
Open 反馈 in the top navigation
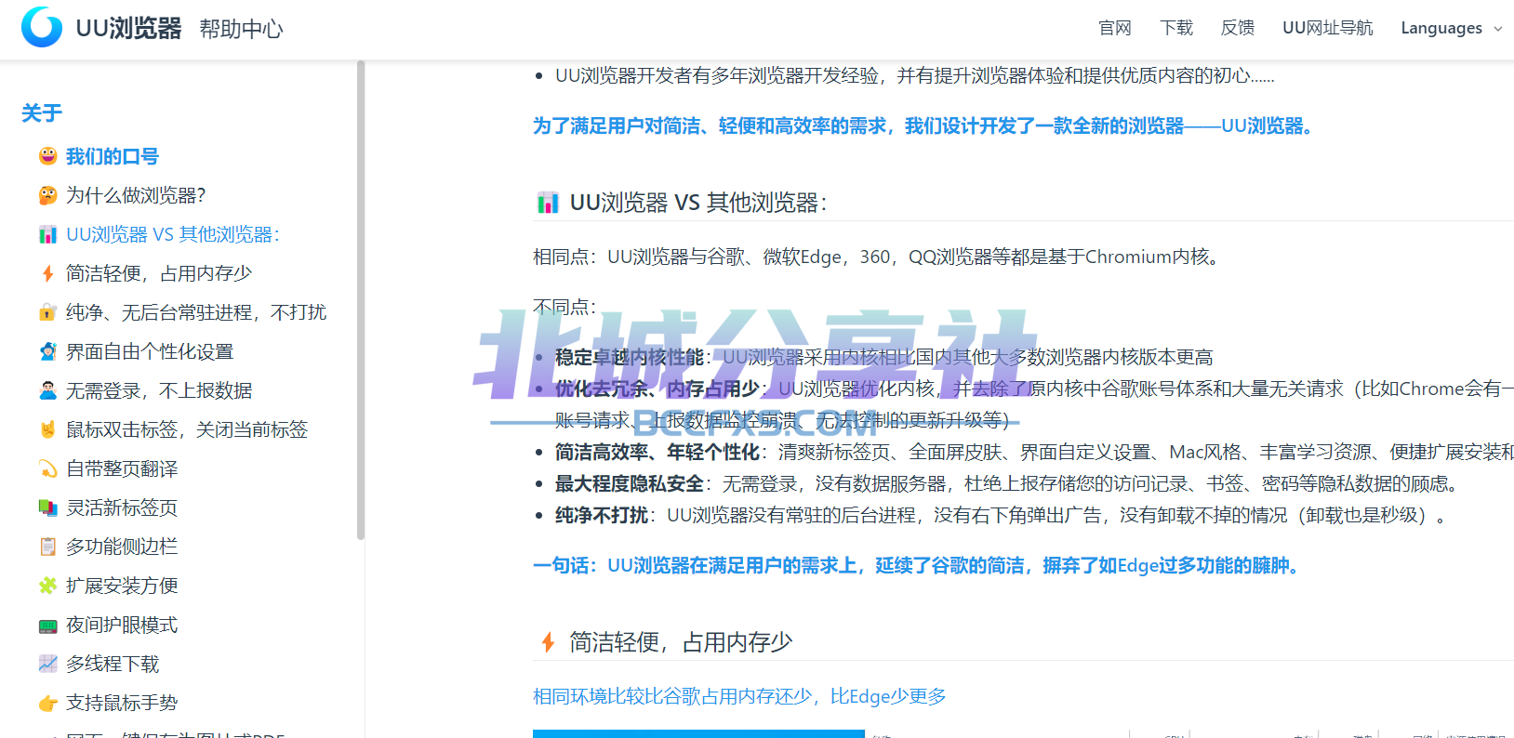click(1238, 28)
